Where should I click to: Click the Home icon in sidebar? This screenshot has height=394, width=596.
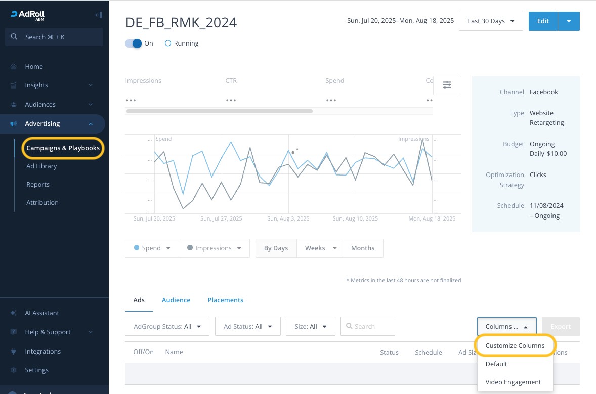[x=14, y=67]
